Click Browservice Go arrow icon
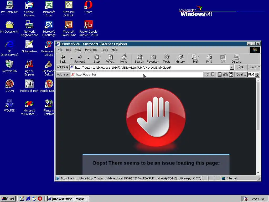 pos(207,74)
